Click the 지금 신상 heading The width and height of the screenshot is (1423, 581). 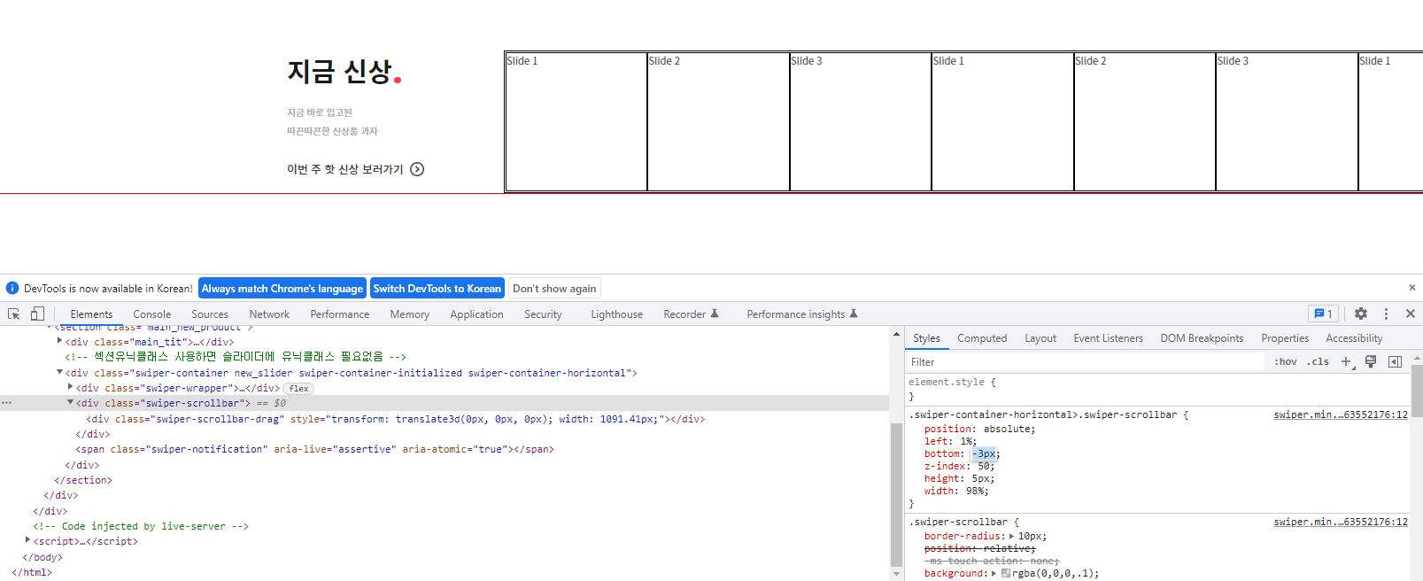[344, 71]
